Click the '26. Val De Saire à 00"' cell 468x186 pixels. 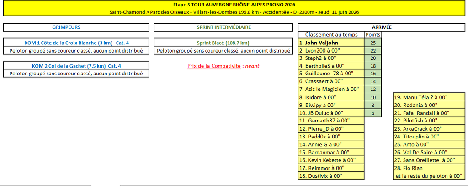click(x=429, y=152)
